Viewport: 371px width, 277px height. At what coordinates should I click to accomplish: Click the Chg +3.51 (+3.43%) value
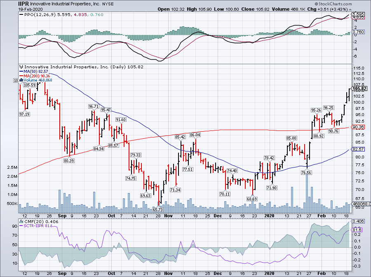click(327, 9)
